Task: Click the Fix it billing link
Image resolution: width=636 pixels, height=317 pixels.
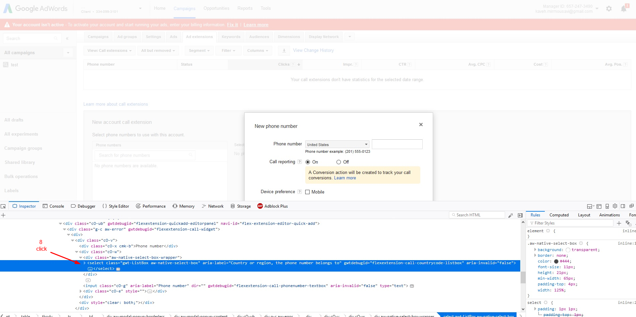Action: point(233,25)
